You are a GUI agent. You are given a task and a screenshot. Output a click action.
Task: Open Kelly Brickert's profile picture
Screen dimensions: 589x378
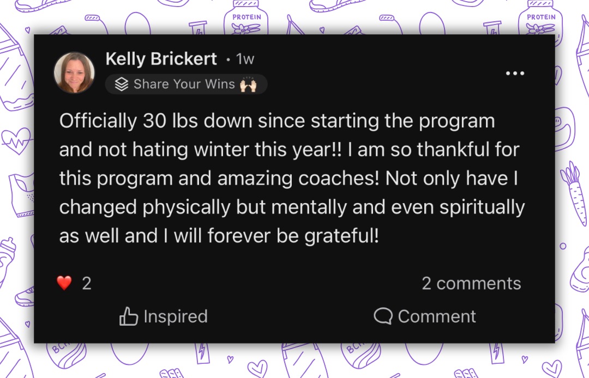[x=74, y=73]
